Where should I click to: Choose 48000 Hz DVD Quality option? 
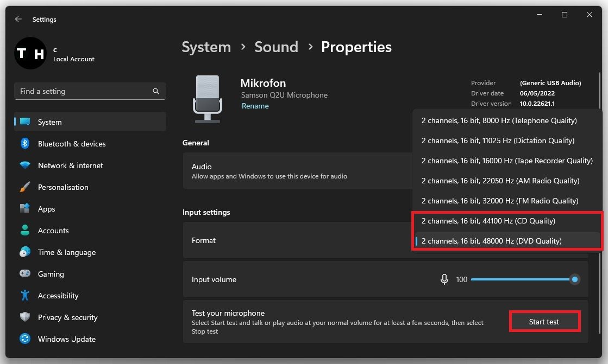[x=491, y=241]
